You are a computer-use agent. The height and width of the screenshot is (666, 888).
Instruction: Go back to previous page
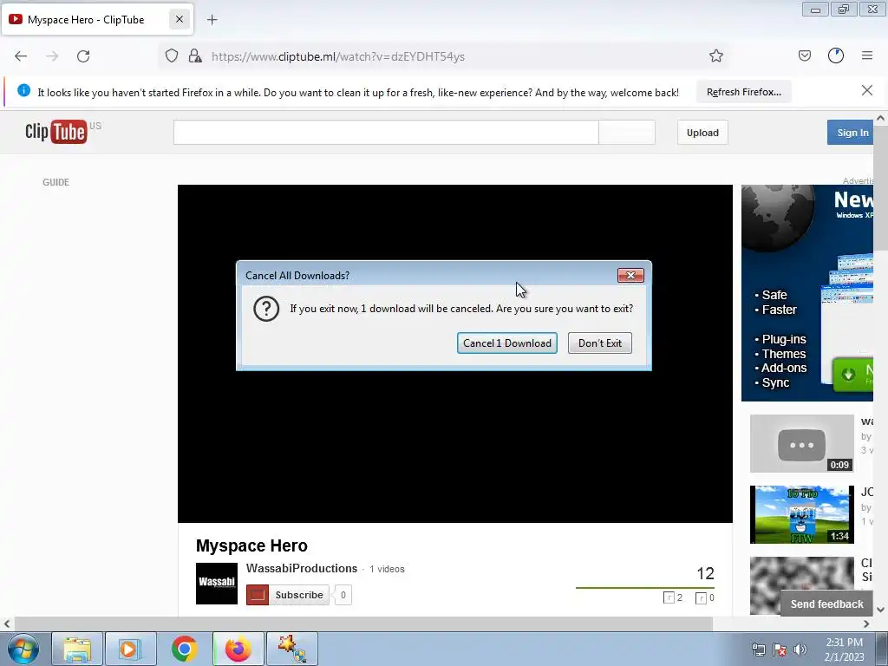point(21,56)
